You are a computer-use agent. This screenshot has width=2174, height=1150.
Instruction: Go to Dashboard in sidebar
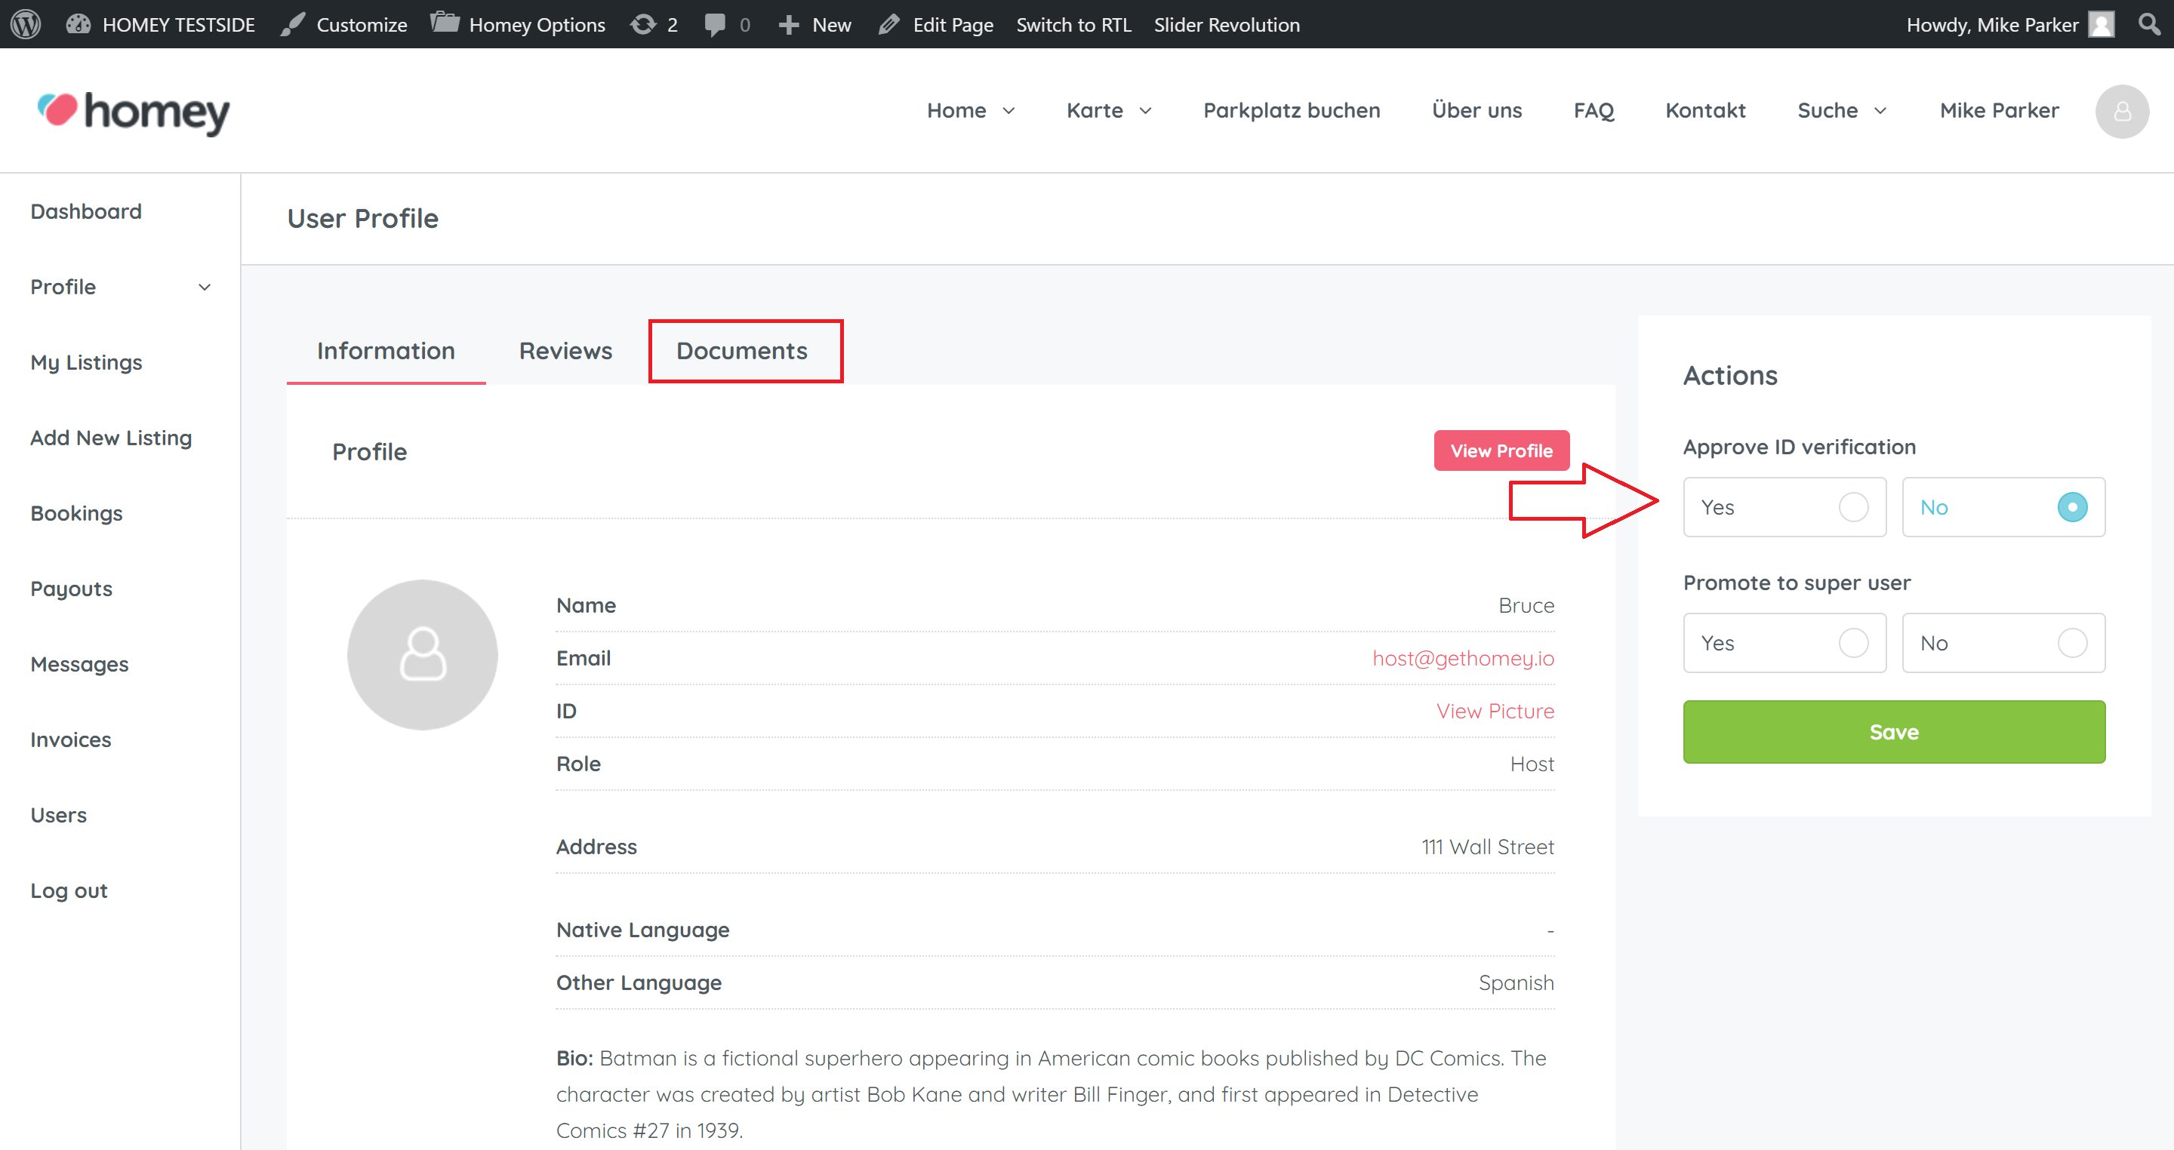[x=86, y=211]
